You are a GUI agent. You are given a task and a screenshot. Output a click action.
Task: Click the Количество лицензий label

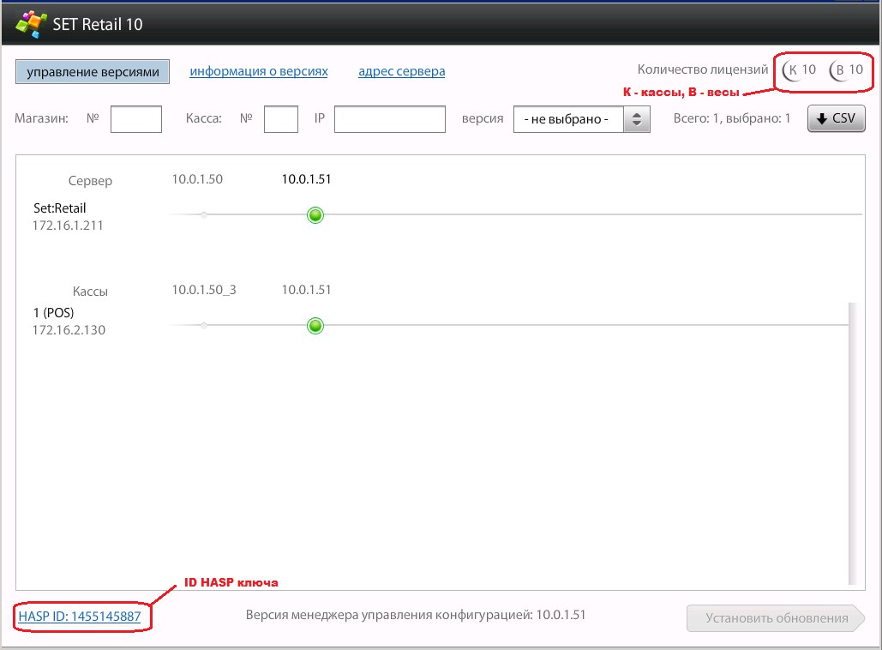pyautogui.click(x=703, y=69)
